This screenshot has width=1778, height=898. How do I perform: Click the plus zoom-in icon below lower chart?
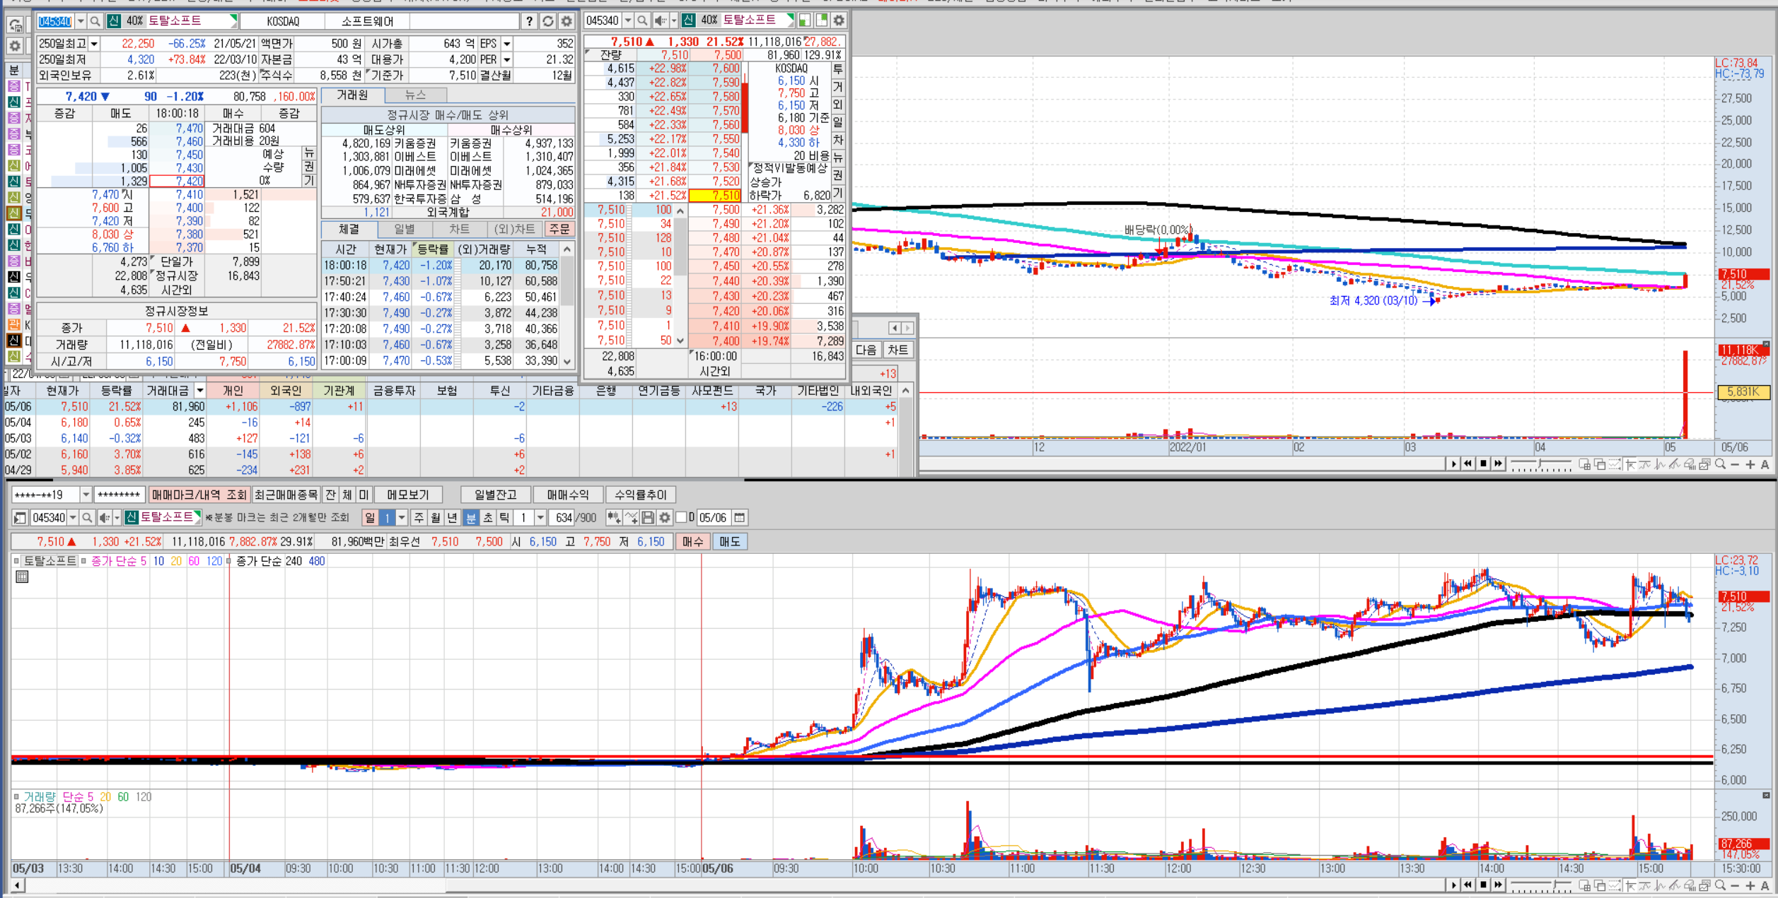point(1750,885)
